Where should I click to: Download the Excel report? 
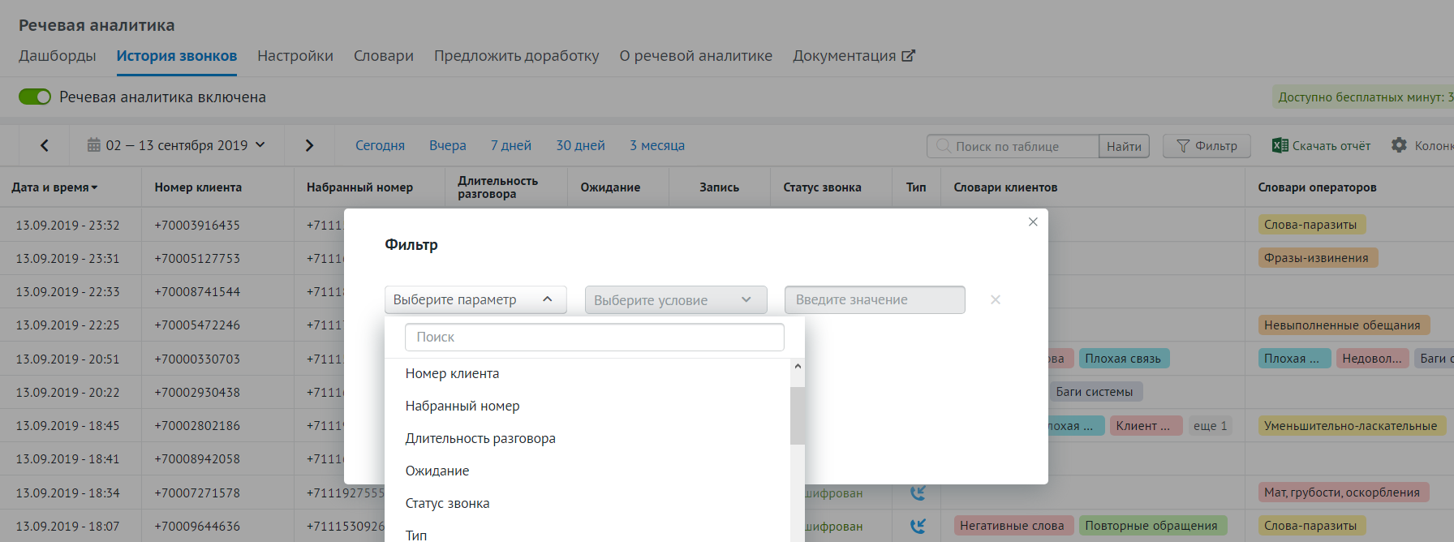(x=1321, y=146)
